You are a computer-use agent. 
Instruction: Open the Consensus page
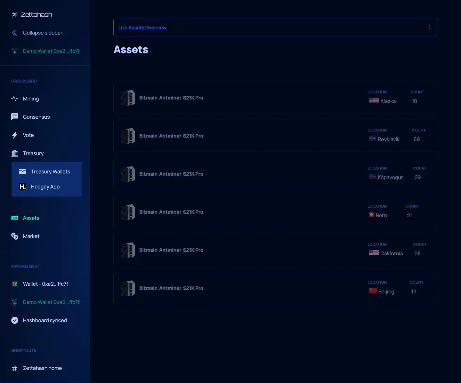(36, 117)
